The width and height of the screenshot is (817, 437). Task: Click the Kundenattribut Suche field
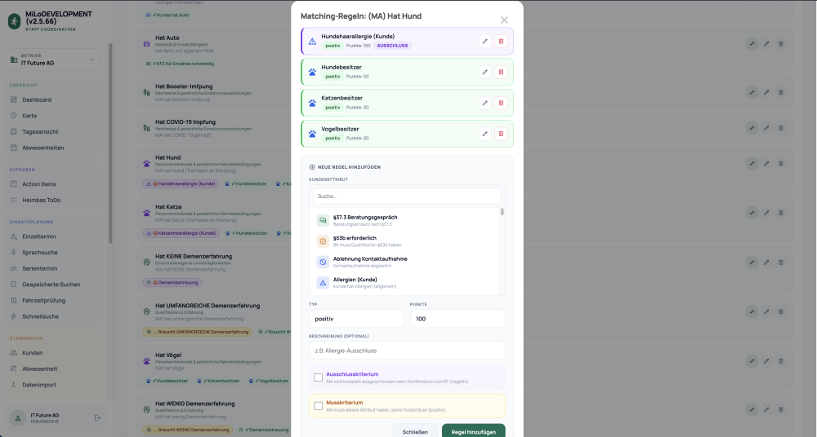pyautogui.click(x=407, y=196)
